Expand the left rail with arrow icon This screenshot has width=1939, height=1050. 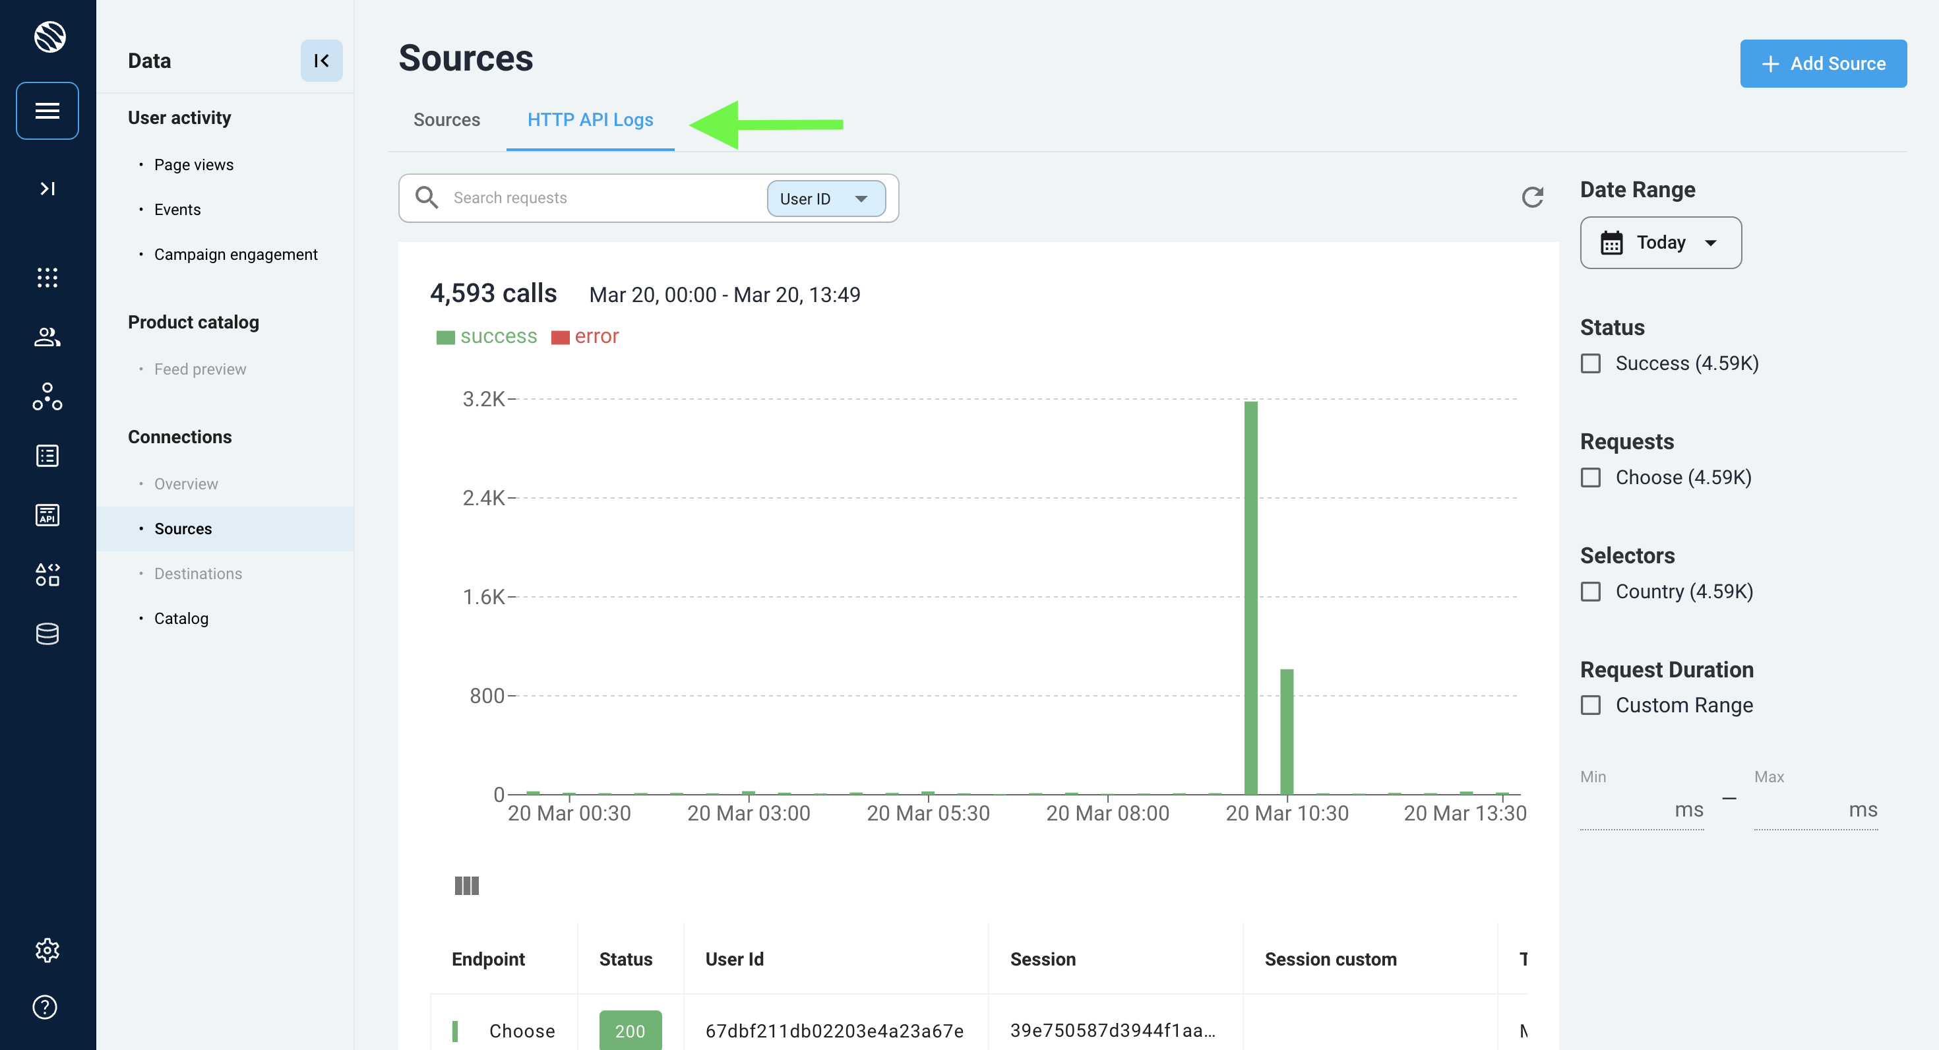point(47,188)
